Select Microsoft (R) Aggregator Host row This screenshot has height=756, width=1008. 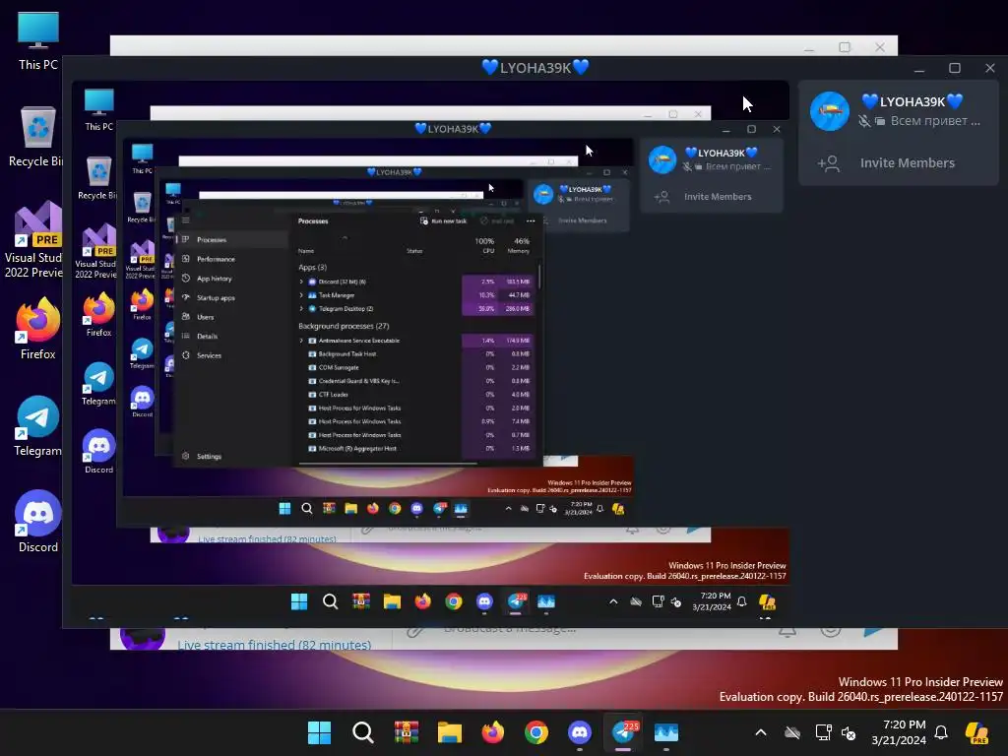(415, 449)
